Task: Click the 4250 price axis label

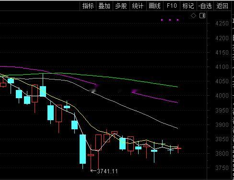Action: coord(222,23)
